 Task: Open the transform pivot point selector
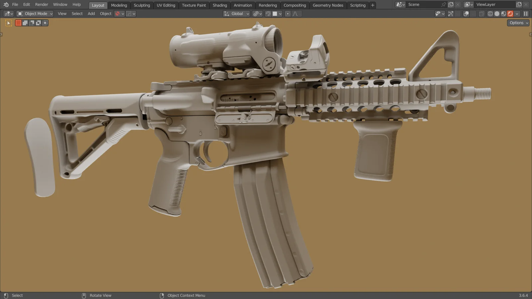point(257,14)
